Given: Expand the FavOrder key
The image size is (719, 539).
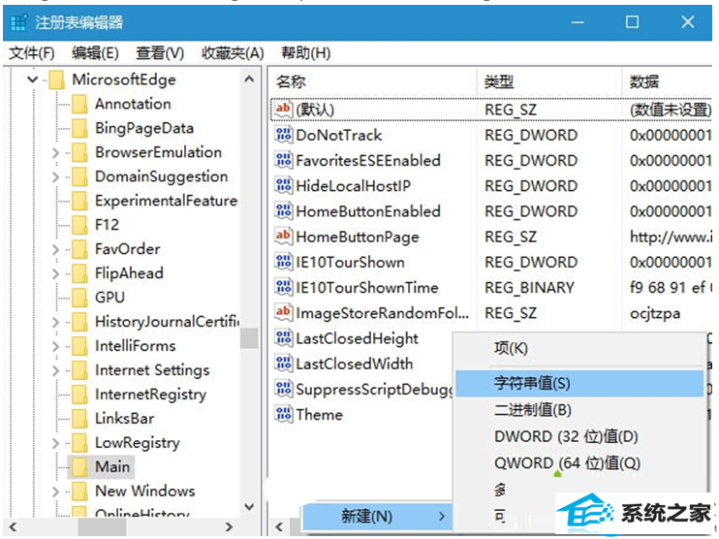Looking at the screenshot, I should (55, 249).
